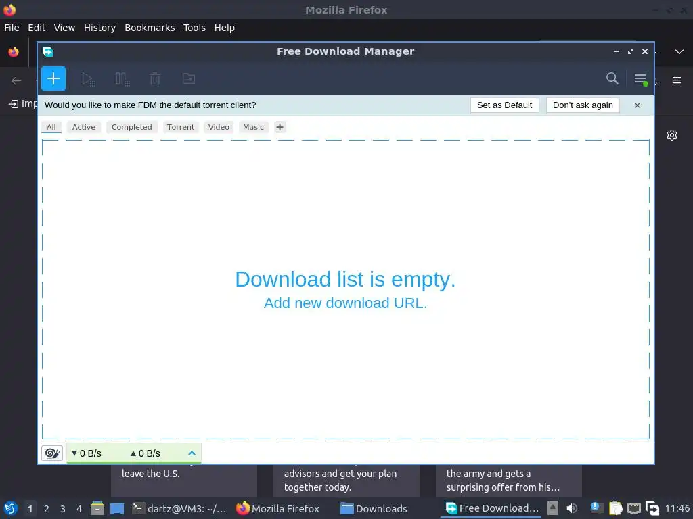Select the Completed filter tab
Image resolution: width=693 pixels, height=519 pixels.
point(132,127)
